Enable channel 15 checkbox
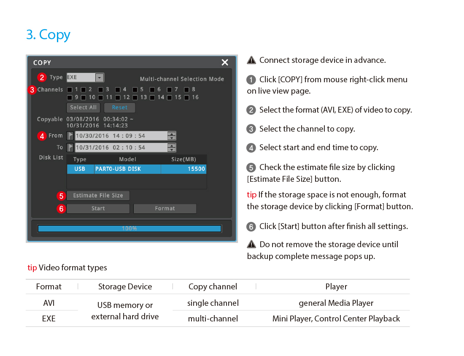 [x=169, y=98]
